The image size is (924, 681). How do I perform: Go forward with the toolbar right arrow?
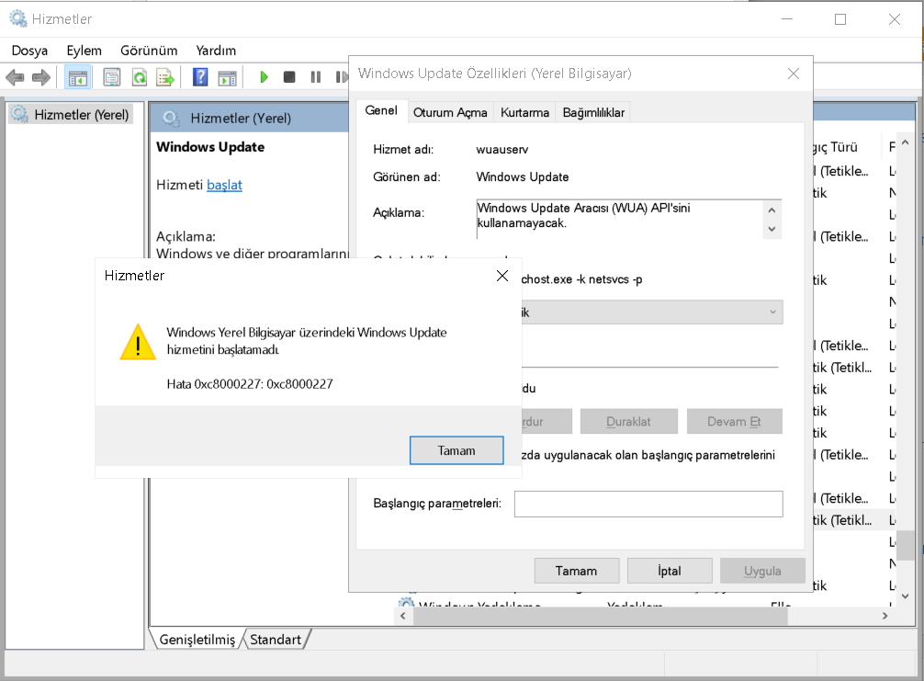point(41,77)
